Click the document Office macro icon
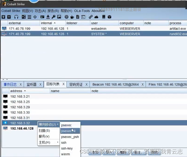Screen dimensions: 187x157 coord(78,17)
